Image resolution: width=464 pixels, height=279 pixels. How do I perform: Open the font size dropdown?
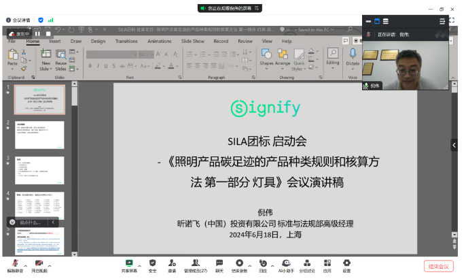point(152,54)
